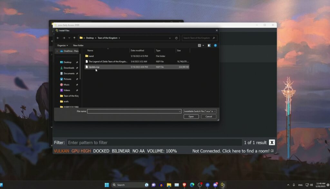Open the Organize menu
Image resolution: width=330 pixels, height=189 pixels.
(x=63, y=45)
